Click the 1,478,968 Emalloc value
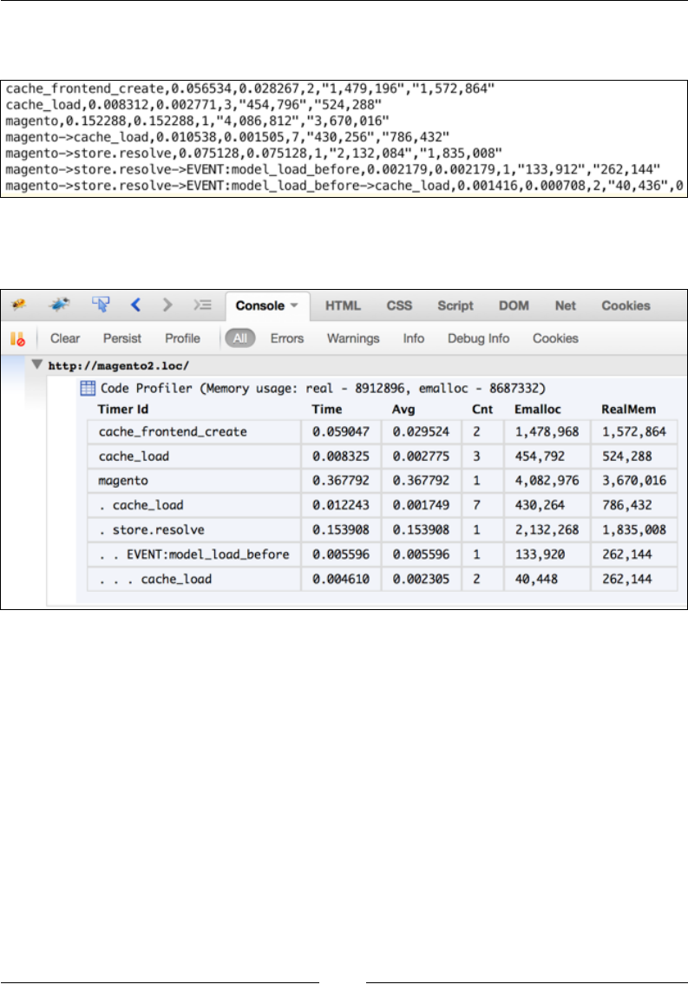 [x=547, y=431]
